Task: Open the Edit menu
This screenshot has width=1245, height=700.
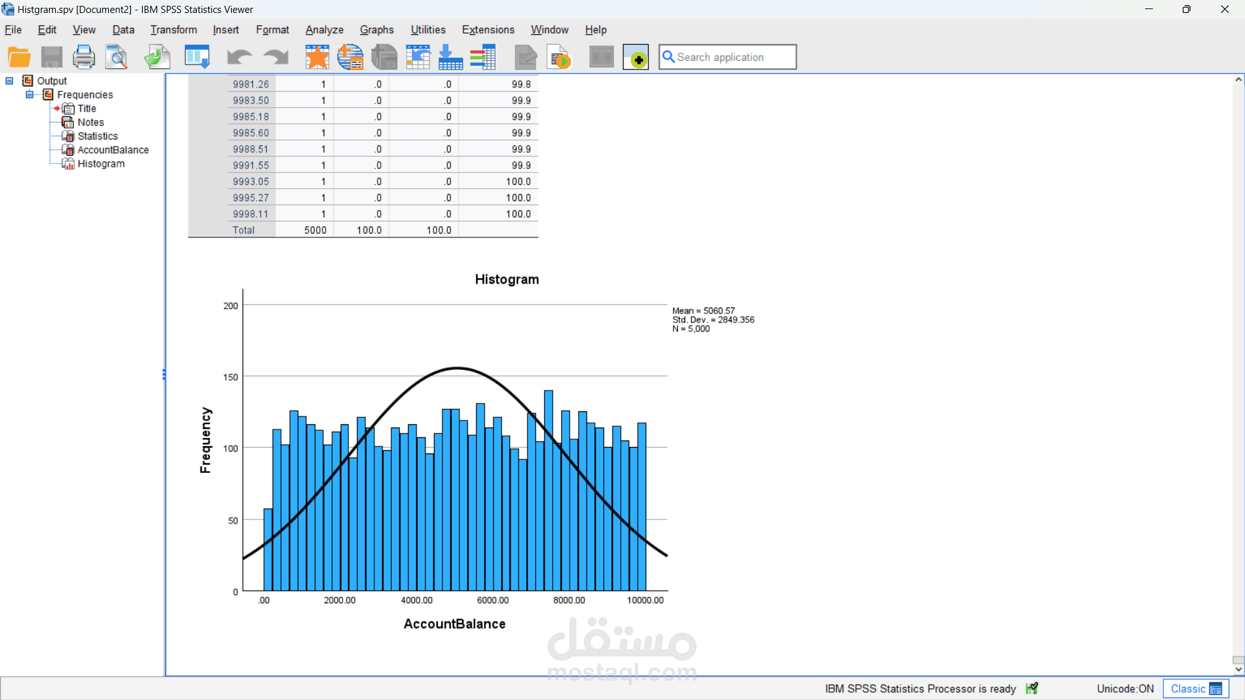Action: click(47, 30)
